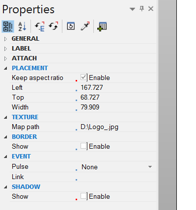Viewport: 196px width, 210px height.
Task: Expand the LABEL section
Action: 5,49
